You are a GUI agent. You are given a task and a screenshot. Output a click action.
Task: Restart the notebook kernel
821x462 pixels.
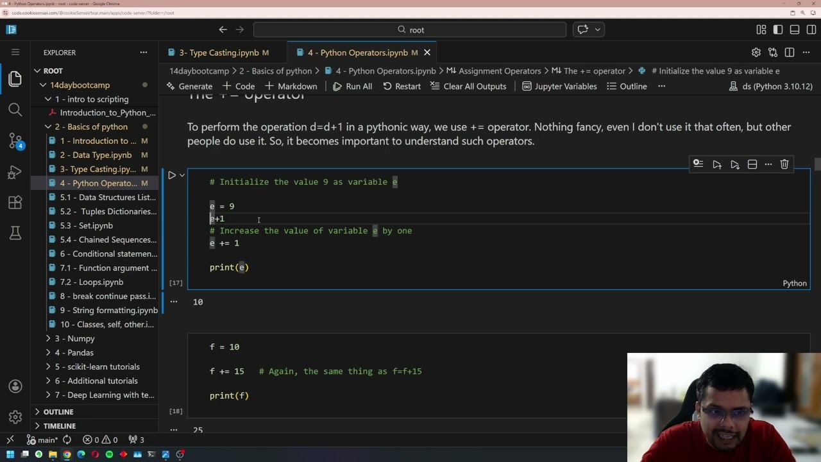(402, 86)
